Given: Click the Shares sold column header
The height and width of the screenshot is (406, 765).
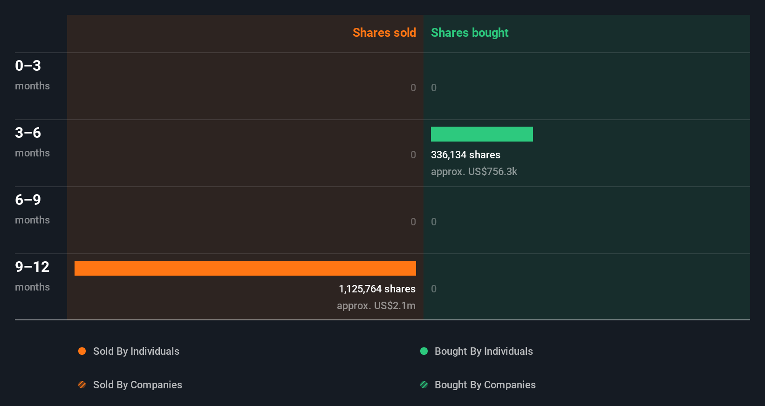Looking at the screenshot, I should [x=384, y=33].
